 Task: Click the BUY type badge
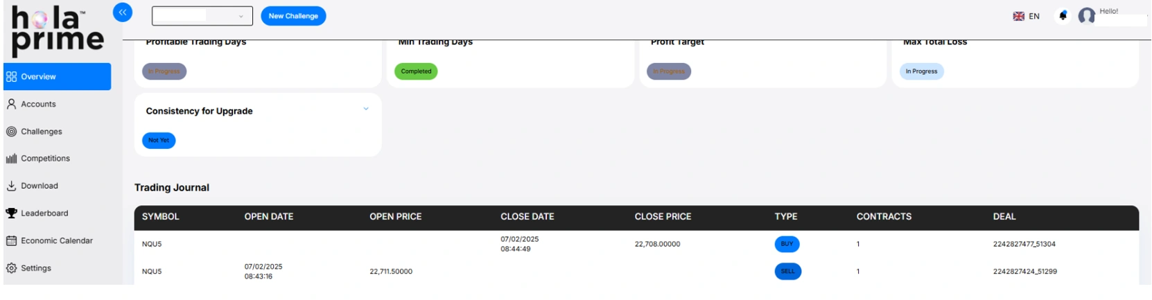point(787,244)
